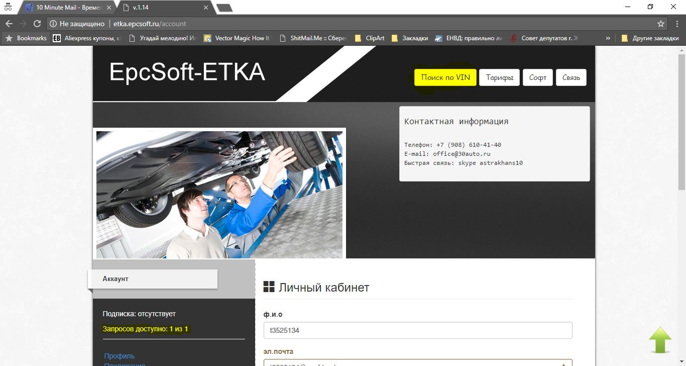Click the 'Контактная информация' heading
This screenshot has width=686, height=366.
[456, 121]
